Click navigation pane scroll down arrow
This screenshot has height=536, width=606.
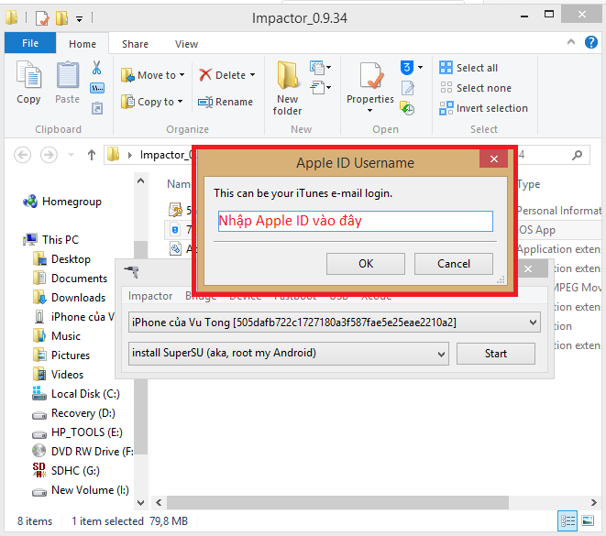[140, 502]
